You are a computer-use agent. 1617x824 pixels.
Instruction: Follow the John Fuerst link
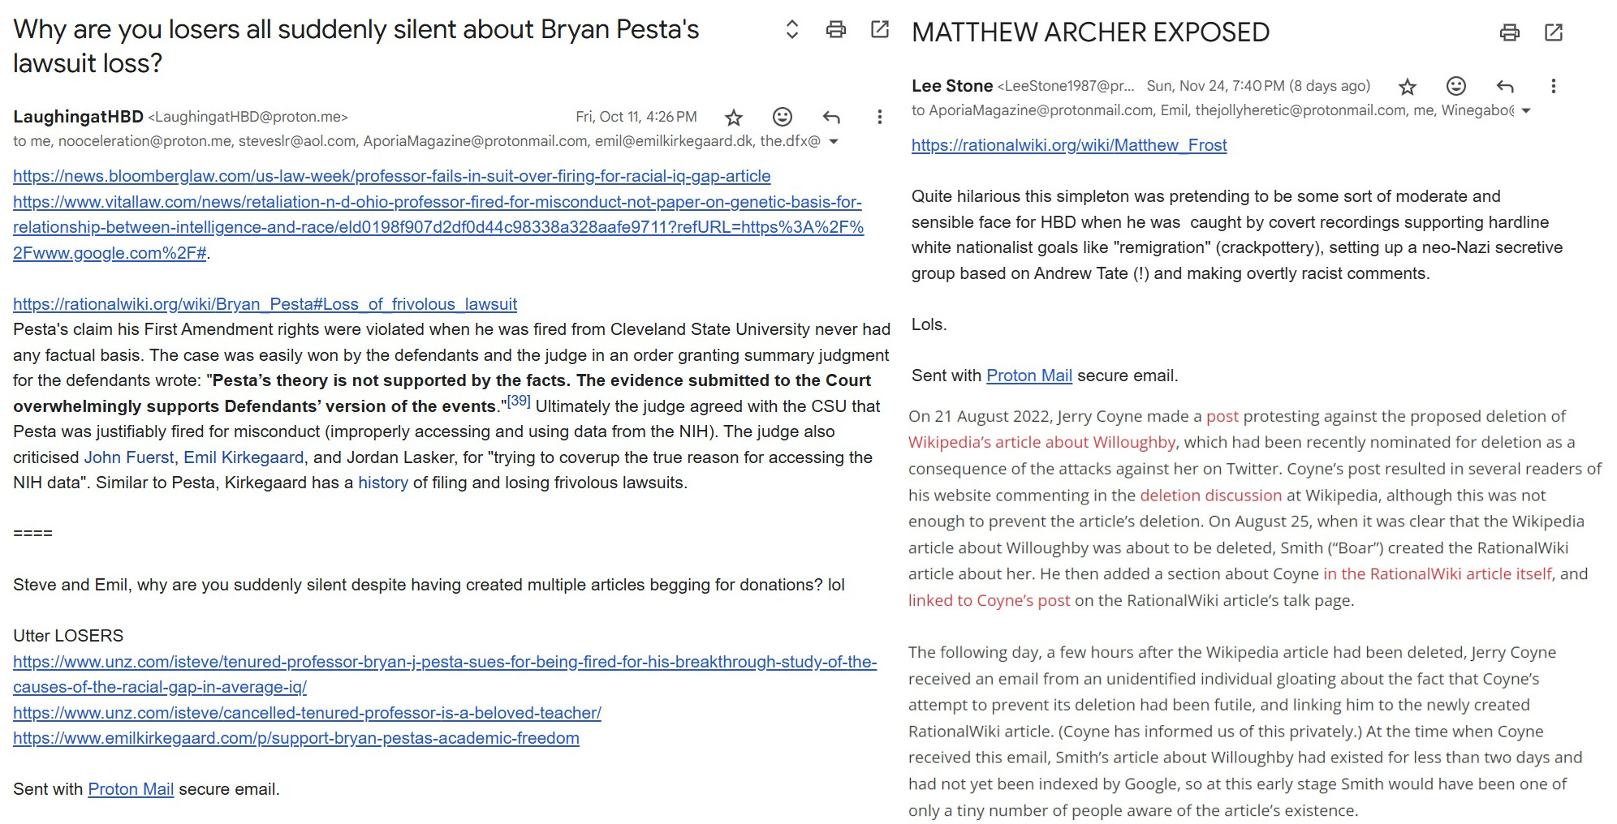click(x=129, y=457)
